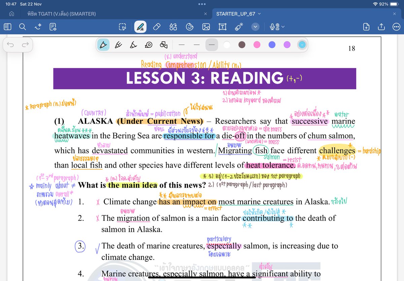Tap the highlighted phrase responsible for
404x281 pixels.
coord(189,136)
